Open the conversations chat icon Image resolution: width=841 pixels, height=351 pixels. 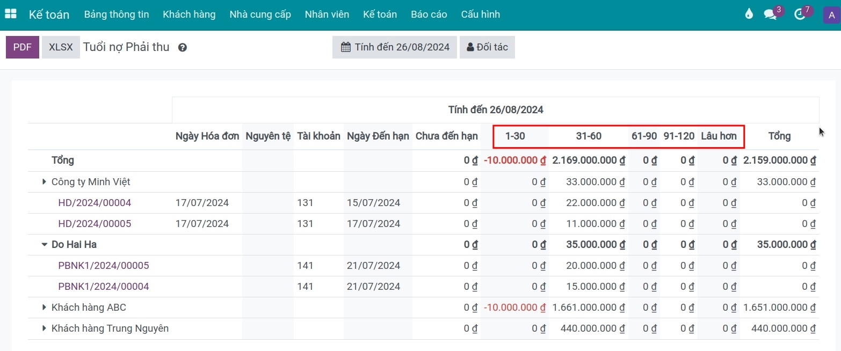[770, 14]
